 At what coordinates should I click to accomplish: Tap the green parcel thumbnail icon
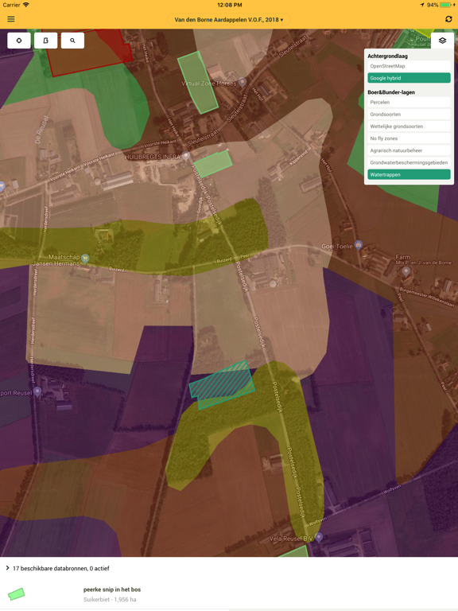click(17, 593)
